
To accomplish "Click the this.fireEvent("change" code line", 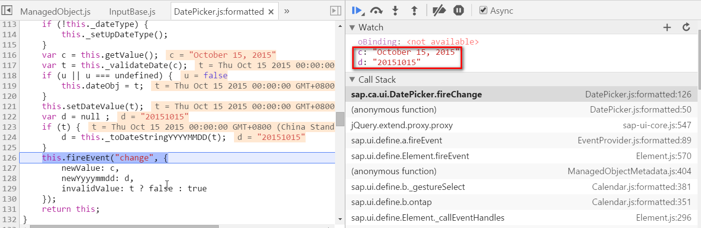I will click(x=105, y=158).
